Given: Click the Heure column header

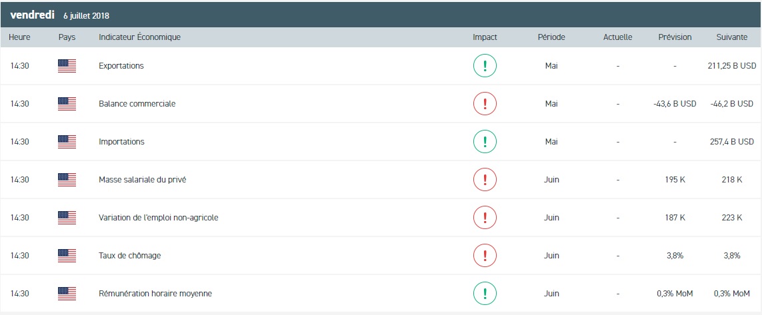Looking at the screenshot, I should tap(19, 37).
